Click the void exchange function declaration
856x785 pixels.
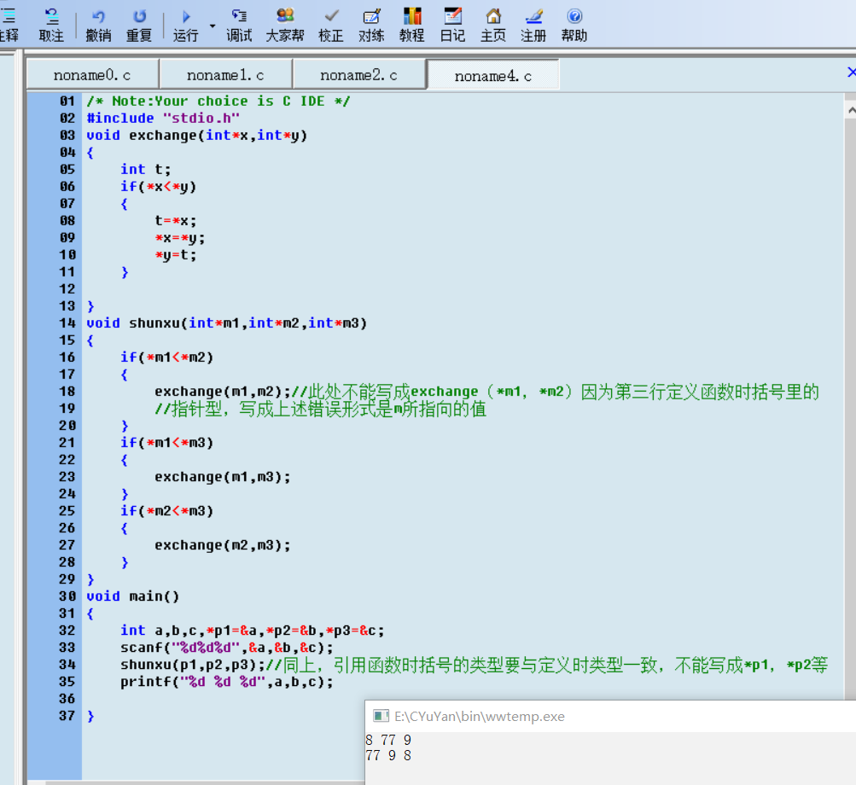pyautogui.click(x=197, y=136)
